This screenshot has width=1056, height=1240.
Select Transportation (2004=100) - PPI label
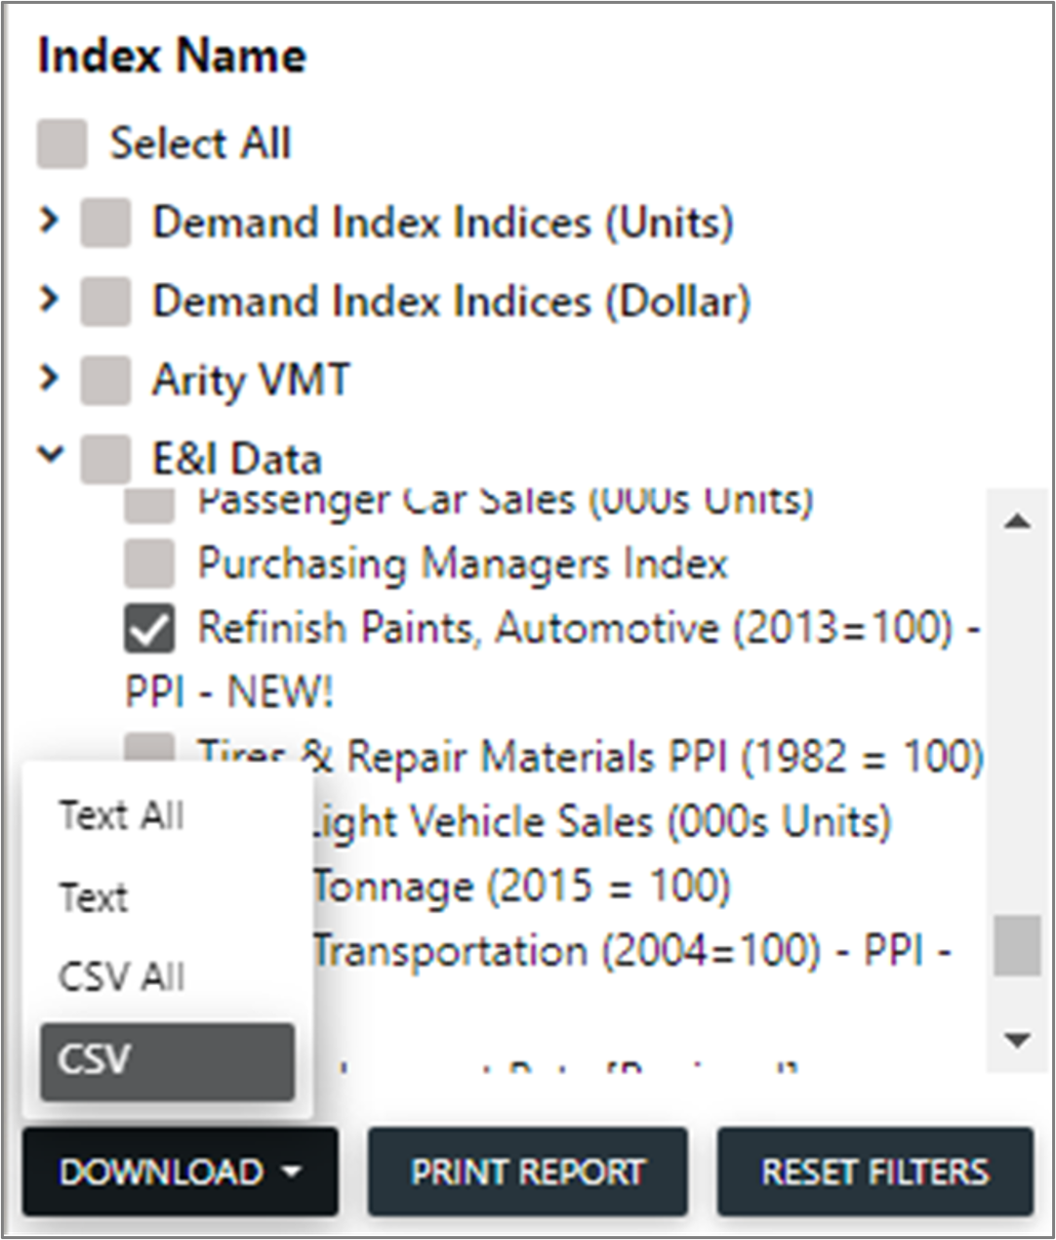click(x=632, y=951)
